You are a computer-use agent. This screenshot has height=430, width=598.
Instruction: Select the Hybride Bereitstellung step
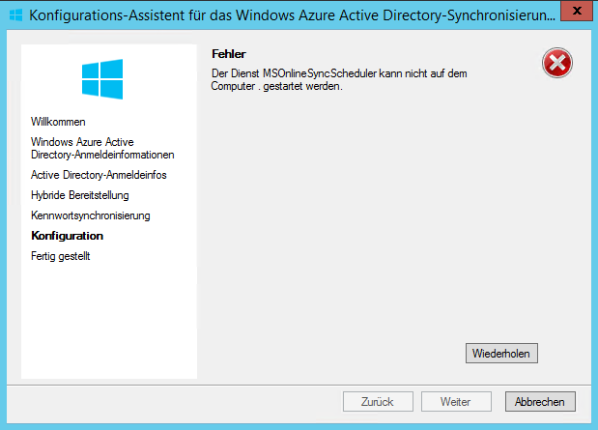[x=79, y=195]
